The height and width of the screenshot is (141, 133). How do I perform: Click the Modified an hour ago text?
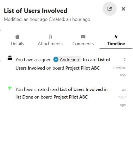(x=26, y=19)
